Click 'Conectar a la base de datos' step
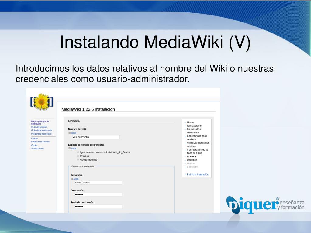 (197, 138)
